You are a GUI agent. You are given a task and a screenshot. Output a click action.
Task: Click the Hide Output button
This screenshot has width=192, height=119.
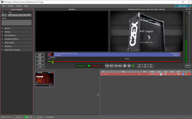coord(183,6)
